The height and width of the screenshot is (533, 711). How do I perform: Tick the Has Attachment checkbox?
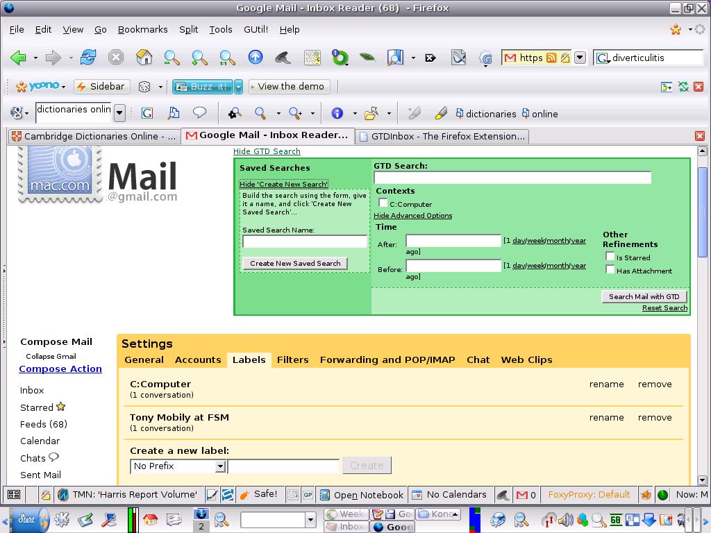610,270
